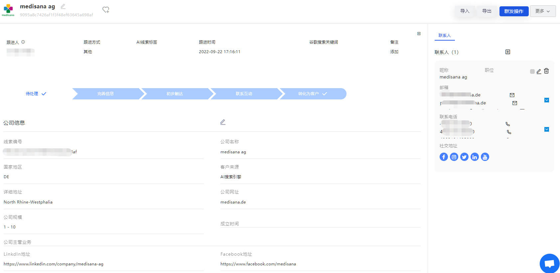Add to favorites with heart icon
Image resolution: width=560 pixels, height=273 pixels.
tap(106, 10)
